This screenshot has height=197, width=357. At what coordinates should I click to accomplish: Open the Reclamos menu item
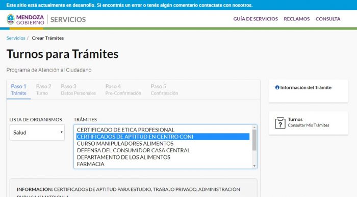(297, 19)
